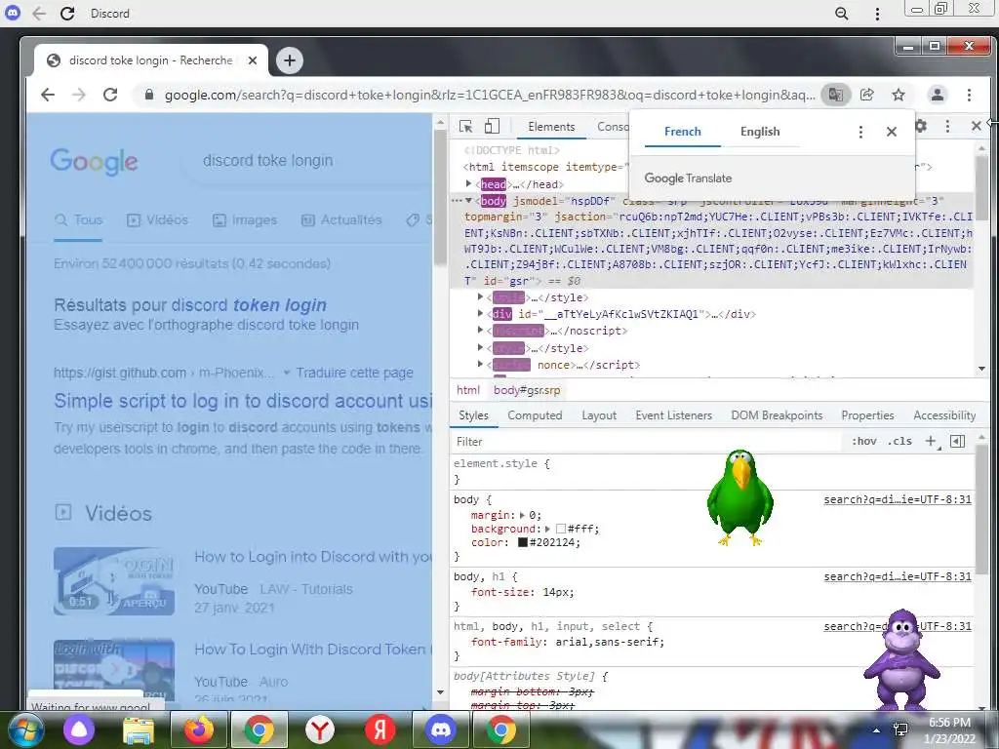
Task: Expand the div id="__aTtYeLyAfKclwSVtZKIAQ1" node
Action: tap(480, 313)
